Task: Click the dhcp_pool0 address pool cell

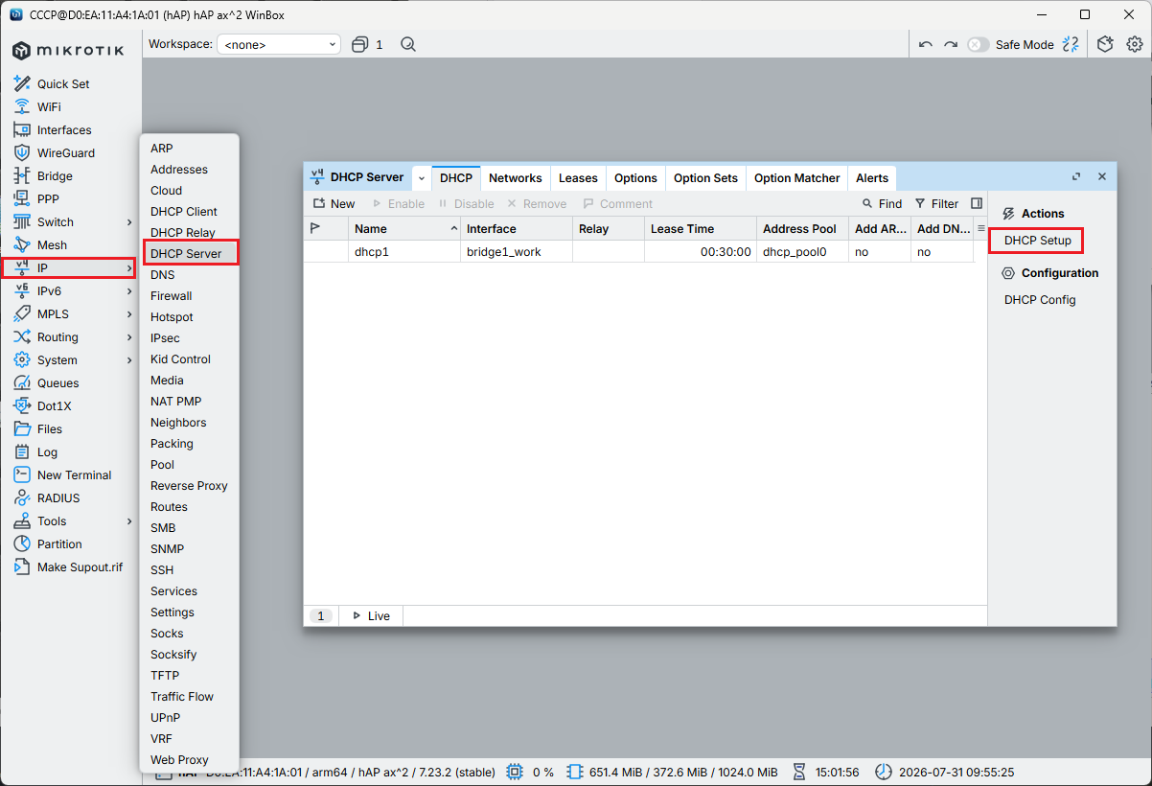Action: (802, 252)
